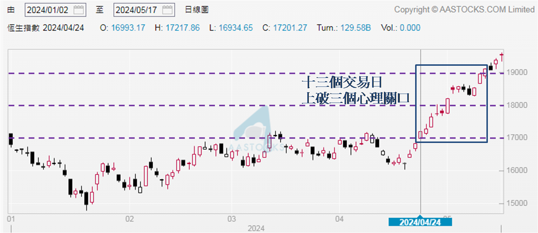Click the blue 2024/04/24 crosshair date tag
Viewport: 538px width, 233px height.
(420, 222)
